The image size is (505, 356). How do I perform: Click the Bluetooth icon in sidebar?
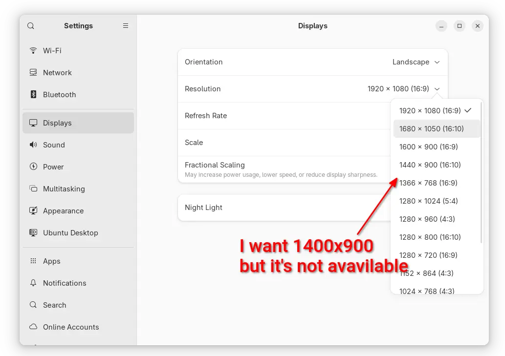(x=33, y=94)
